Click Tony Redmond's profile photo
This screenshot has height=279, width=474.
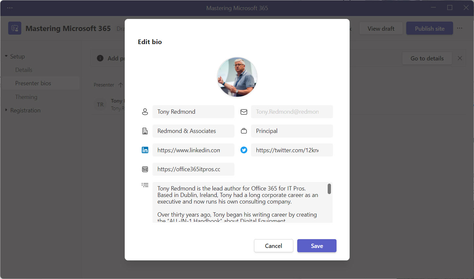(237, 77)
